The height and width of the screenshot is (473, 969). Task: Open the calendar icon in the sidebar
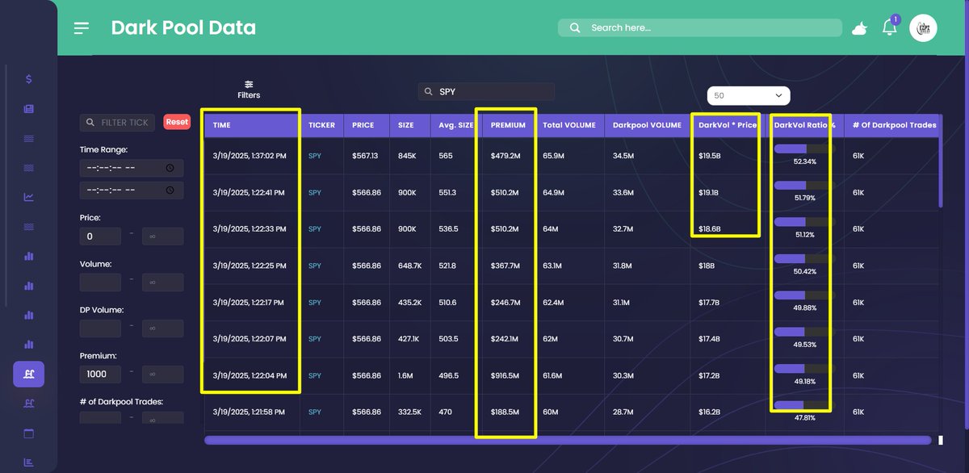click(29, 433)
